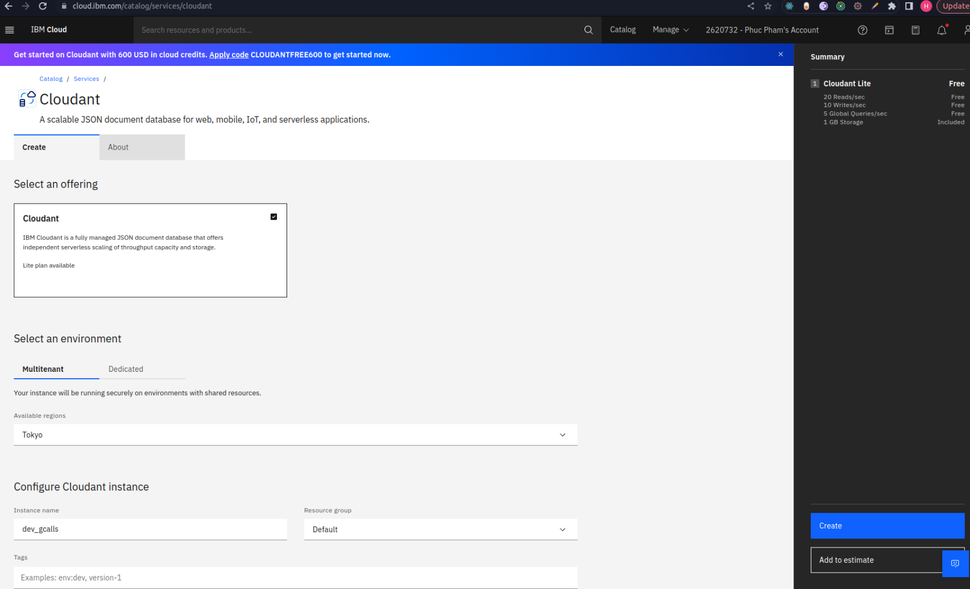Image resolution: width=970 pixels, height=589 pixels.
Task: Select the Dedicated environment tab
Action: pyautogui.click(x=126, y=369)
